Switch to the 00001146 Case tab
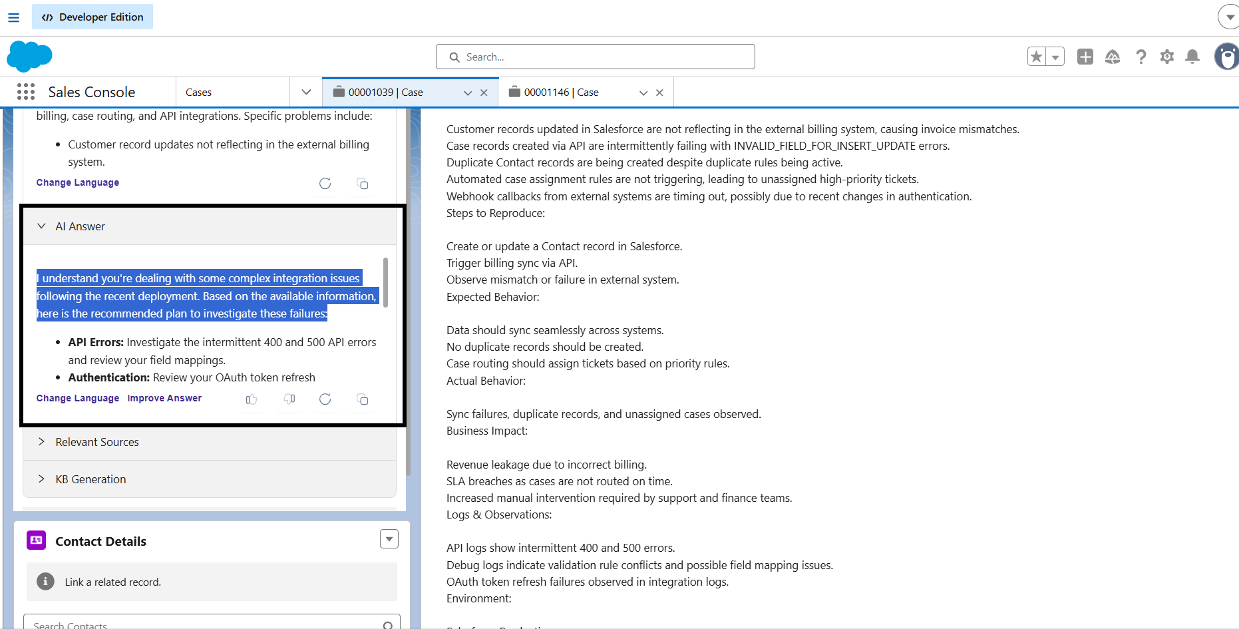 pos(562,93)
